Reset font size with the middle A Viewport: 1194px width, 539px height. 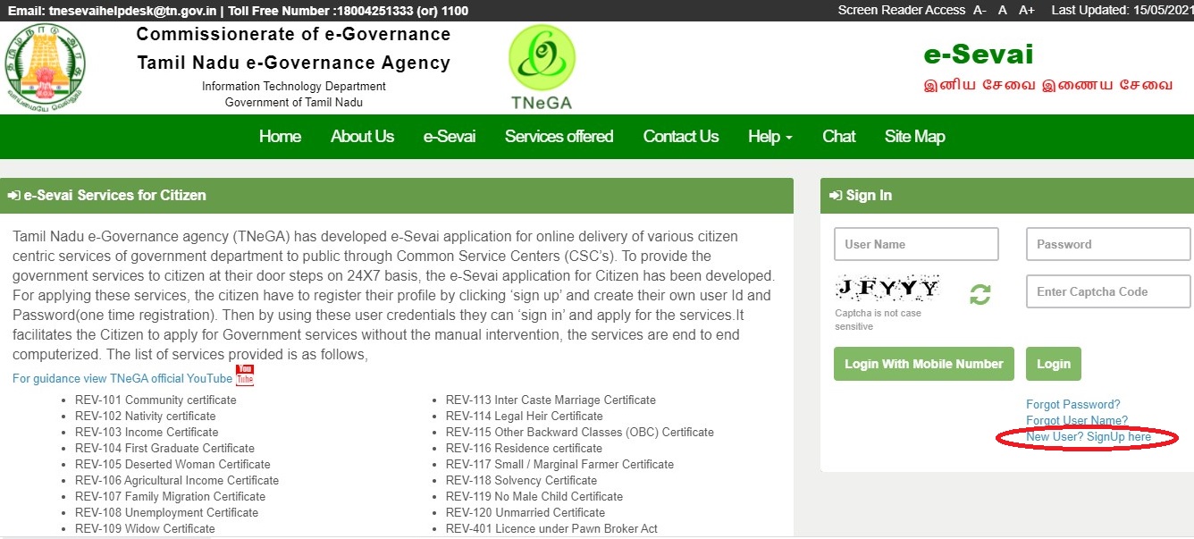pos(1003,10)
